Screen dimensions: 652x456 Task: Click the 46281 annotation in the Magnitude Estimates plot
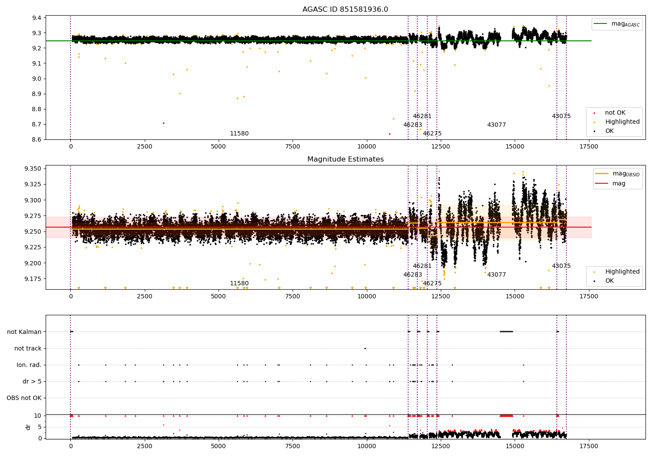pos(422,266)
